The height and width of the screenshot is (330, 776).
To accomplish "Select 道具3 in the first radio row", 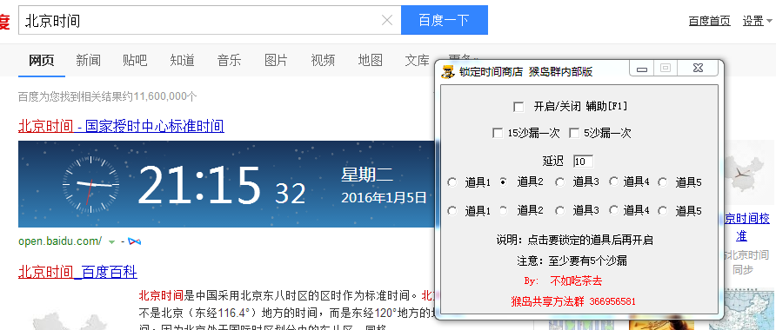I will click(559, 182).
